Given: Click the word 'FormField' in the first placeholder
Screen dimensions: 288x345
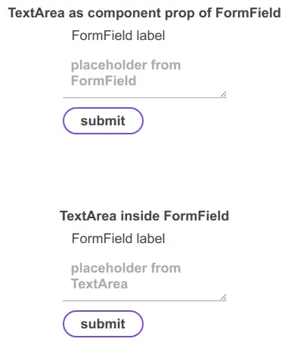Looking at the screenshot, I should tap(104, 81).
